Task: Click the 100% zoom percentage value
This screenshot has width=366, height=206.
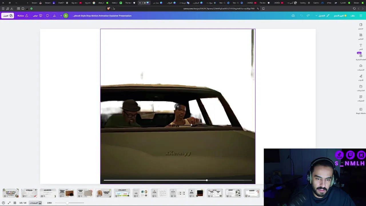Action: [x=49, y=203]
